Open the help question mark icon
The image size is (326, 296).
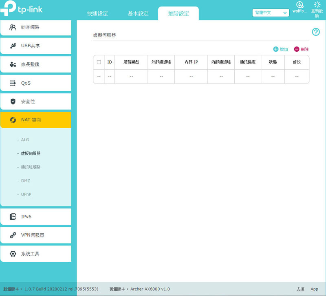point(316,32)
